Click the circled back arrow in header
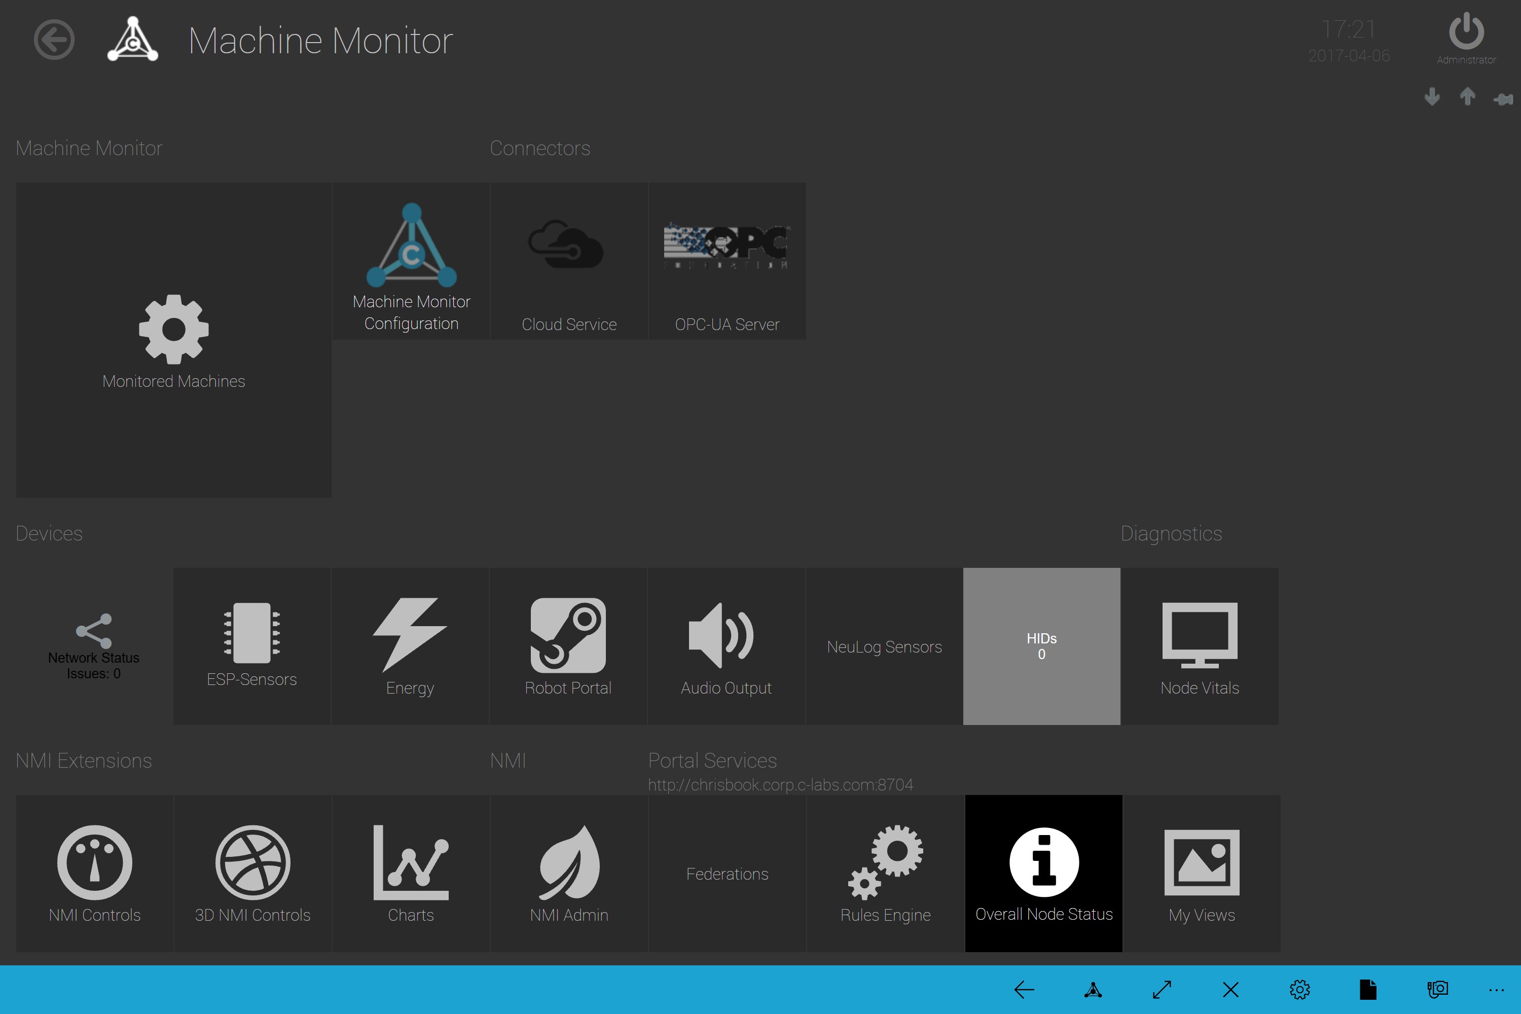This screenshot has width=1521, height=1014. coord(54,40)
